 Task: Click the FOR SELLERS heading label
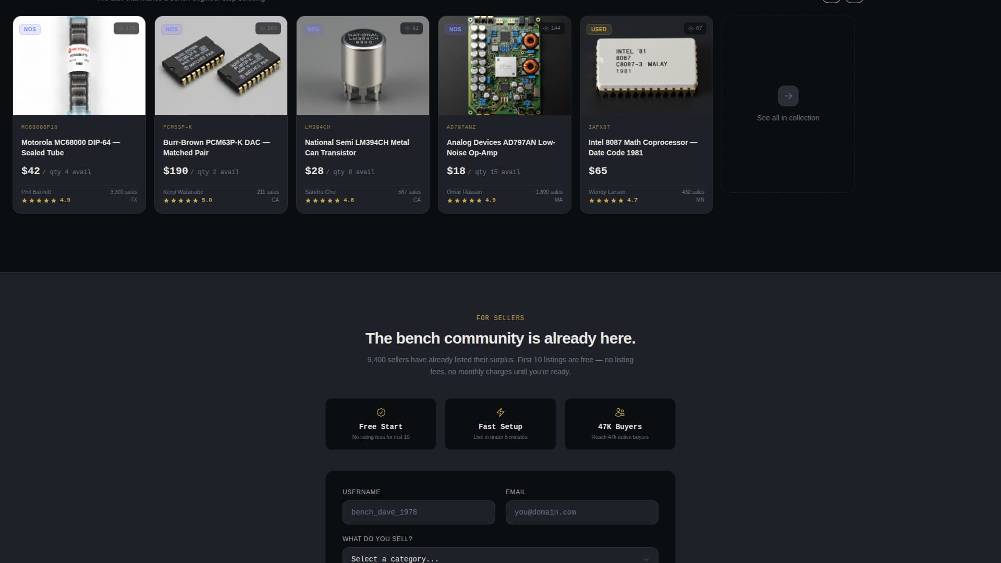coord(500,318)
